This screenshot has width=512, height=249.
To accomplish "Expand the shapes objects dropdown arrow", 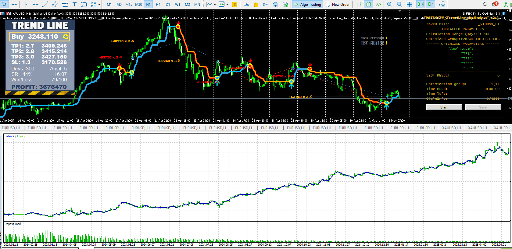I will click(x=99, y=5).
